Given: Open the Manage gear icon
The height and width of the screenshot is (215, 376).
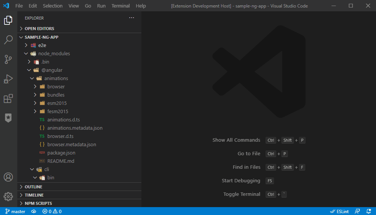Looking at the screenshot, I should click(8, 197).
